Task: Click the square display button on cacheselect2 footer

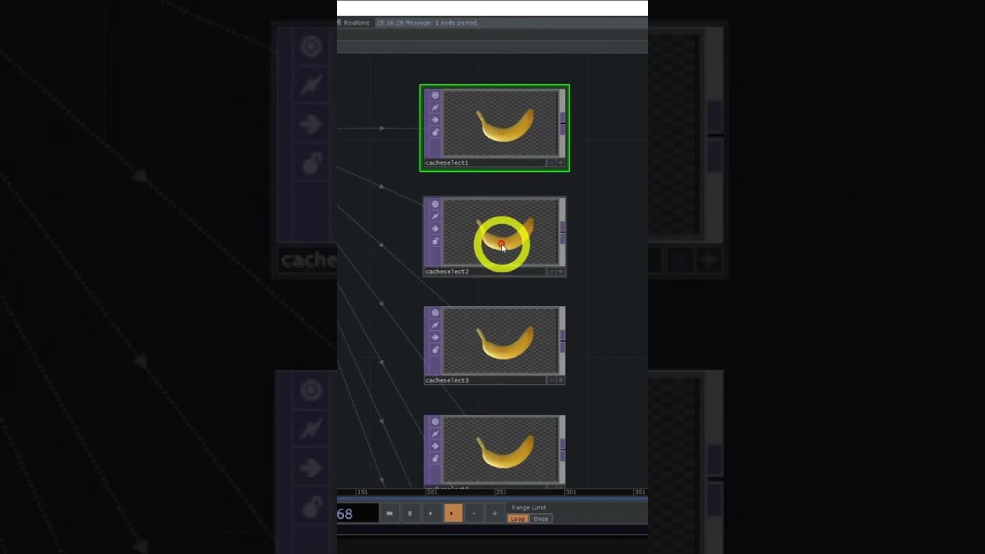Action: (x=551, y=272)
